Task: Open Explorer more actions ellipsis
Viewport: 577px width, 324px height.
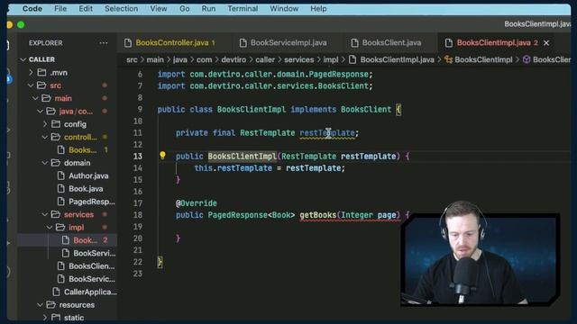Action: [x=104, y=43]
